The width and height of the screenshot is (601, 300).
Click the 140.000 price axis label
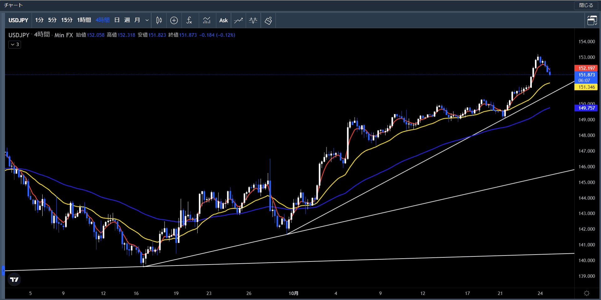point(587,261)
